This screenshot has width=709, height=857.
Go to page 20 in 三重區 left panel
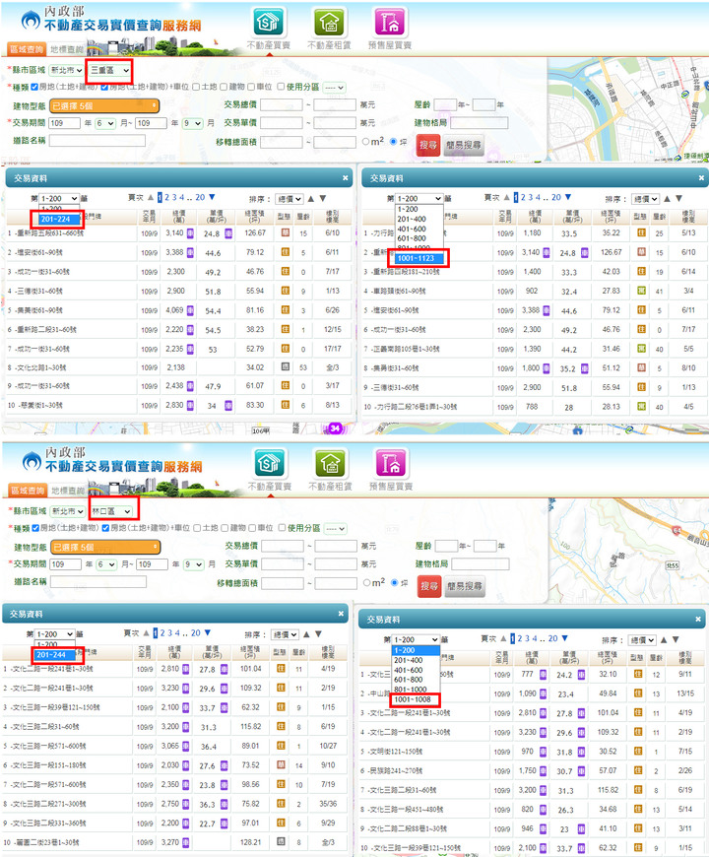point(200,197)
